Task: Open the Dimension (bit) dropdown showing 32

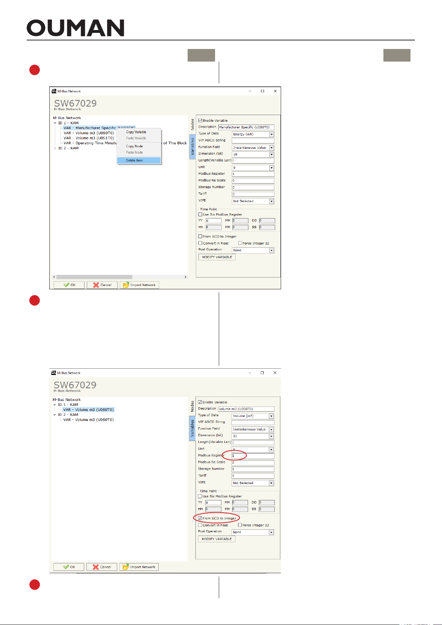Action: pyautogui.click(x=271, y=436)
